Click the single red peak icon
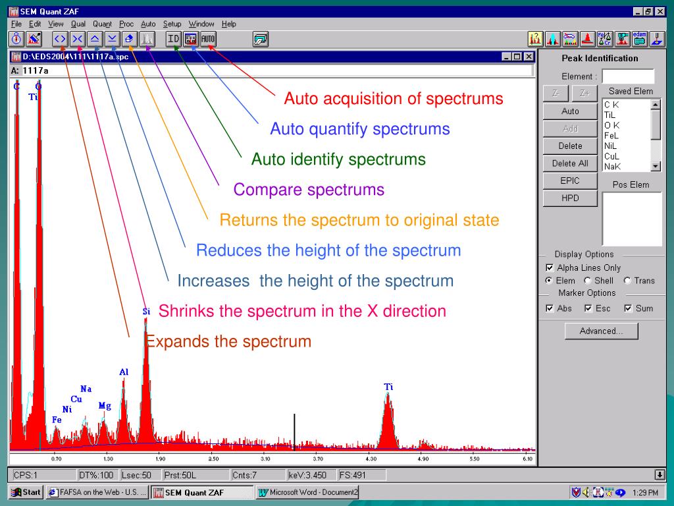The image size is (674, 506). point(587,39)
